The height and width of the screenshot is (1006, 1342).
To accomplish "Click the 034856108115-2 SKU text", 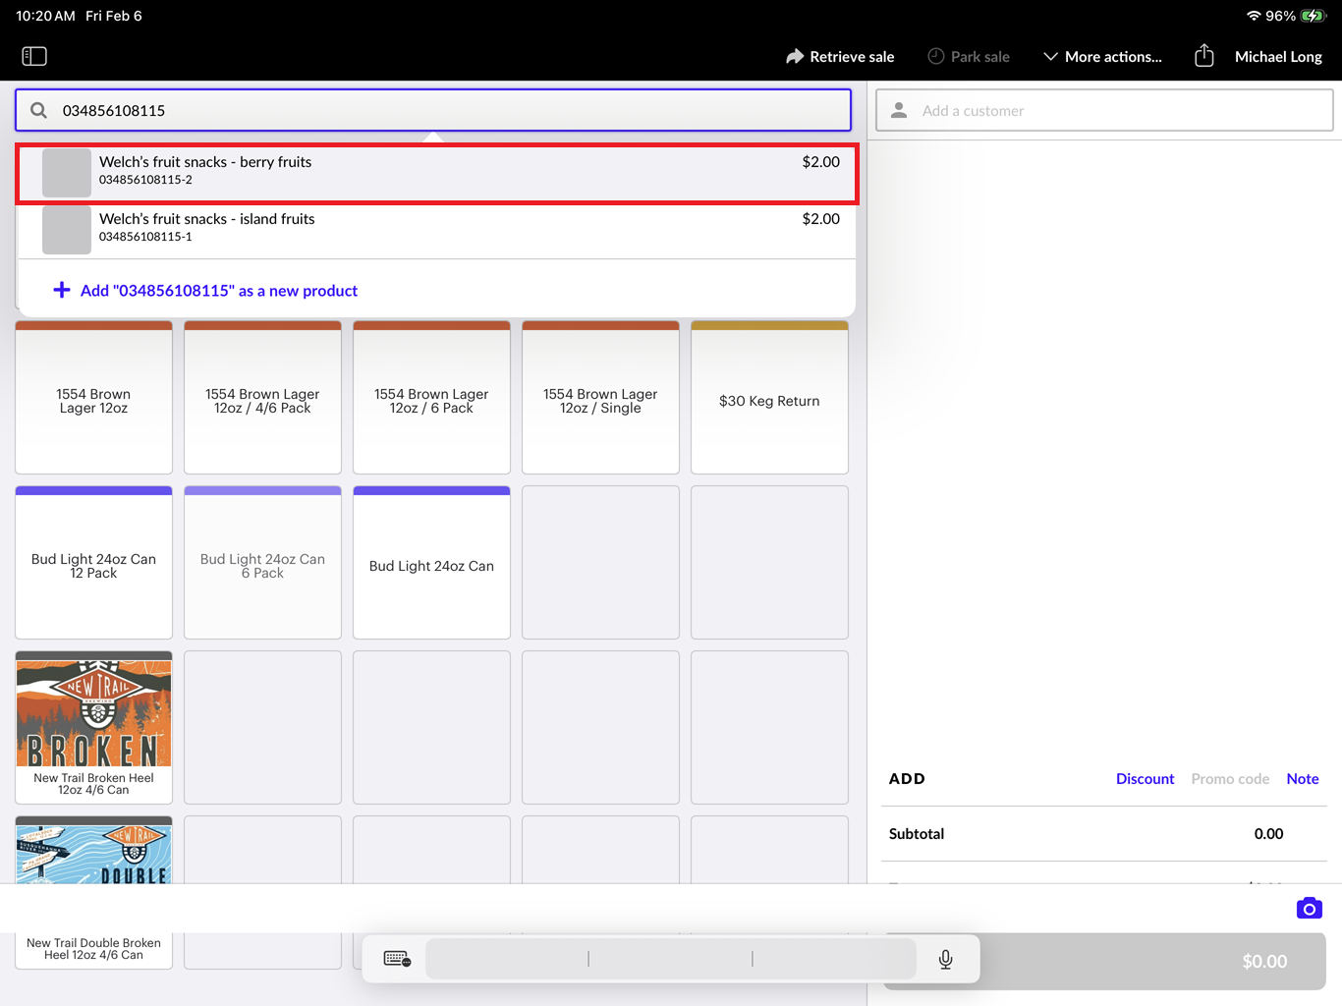I will (x=145, y=180).
